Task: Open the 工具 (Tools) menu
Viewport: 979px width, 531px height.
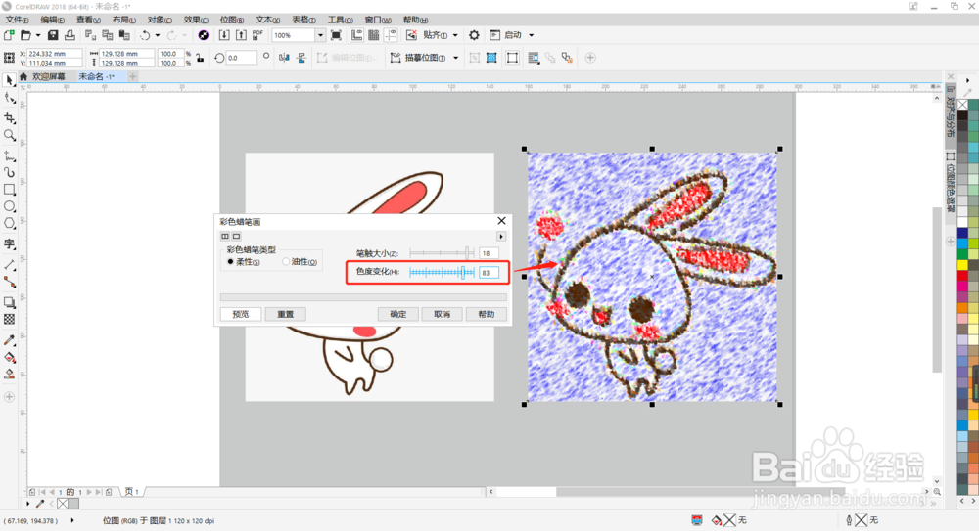Action: (341, 20)
